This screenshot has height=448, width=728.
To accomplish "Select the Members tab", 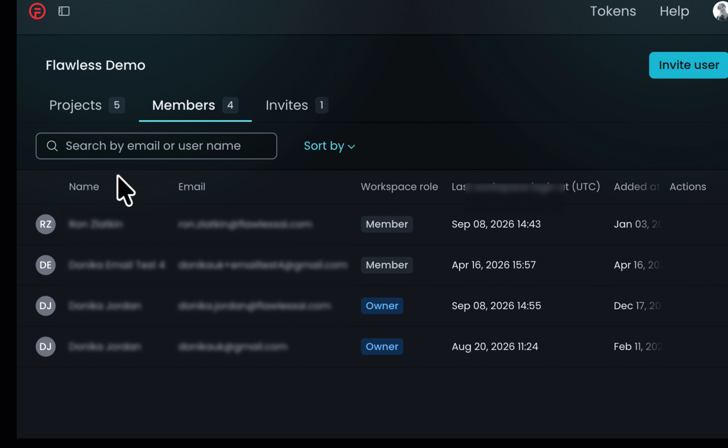I will tap(195, 105).
